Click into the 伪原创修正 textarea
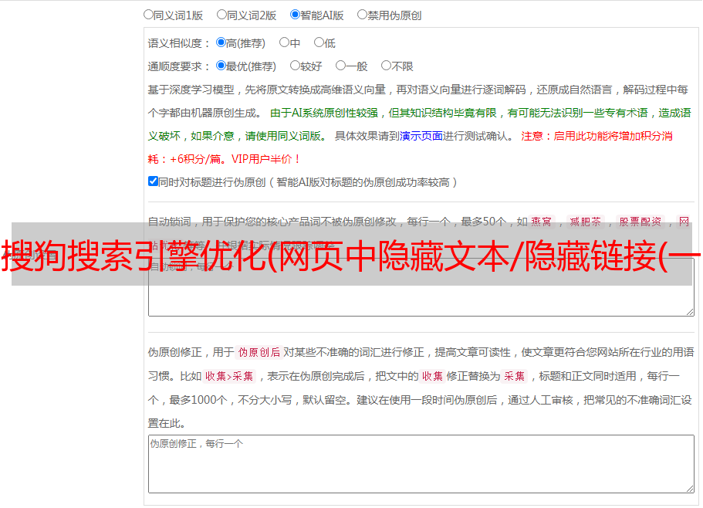Screen dimensions: 703x508 coord(421,464)
